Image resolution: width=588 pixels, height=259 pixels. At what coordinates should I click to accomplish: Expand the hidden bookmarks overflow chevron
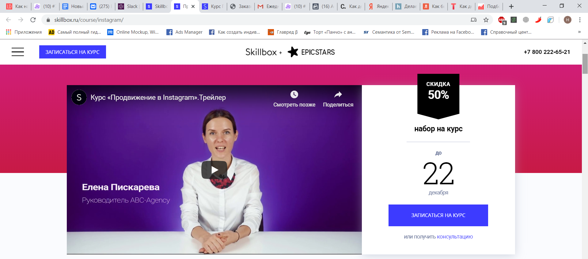[579, 32]
